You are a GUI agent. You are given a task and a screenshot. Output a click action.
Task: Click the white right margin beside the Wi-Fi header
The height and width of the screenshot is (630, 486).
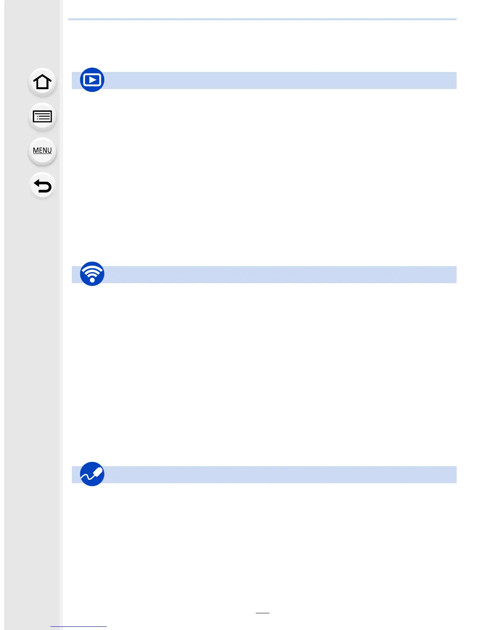coord(471,274)
